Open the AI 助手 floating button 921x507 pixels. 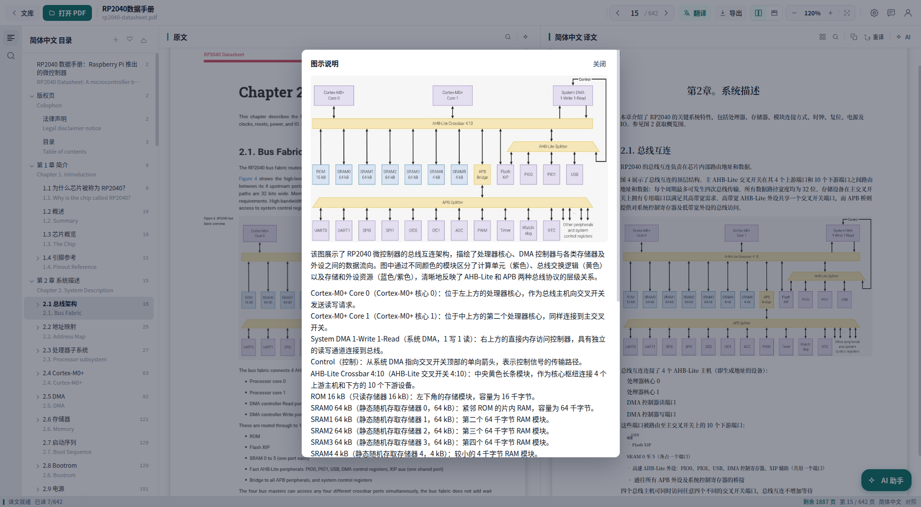[886, 480]
